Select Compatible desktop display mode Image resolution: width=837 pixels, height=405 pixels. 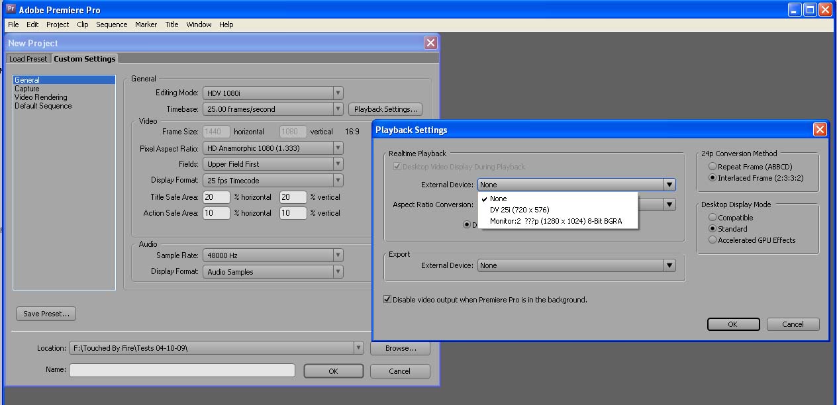713,218
